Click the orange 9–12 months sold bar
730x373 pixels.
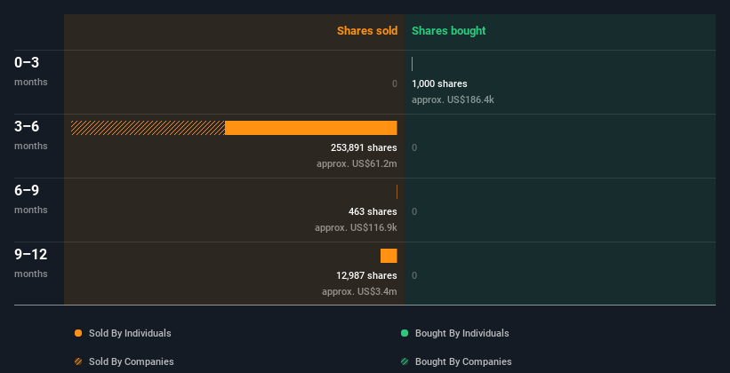tap(389, 256)
